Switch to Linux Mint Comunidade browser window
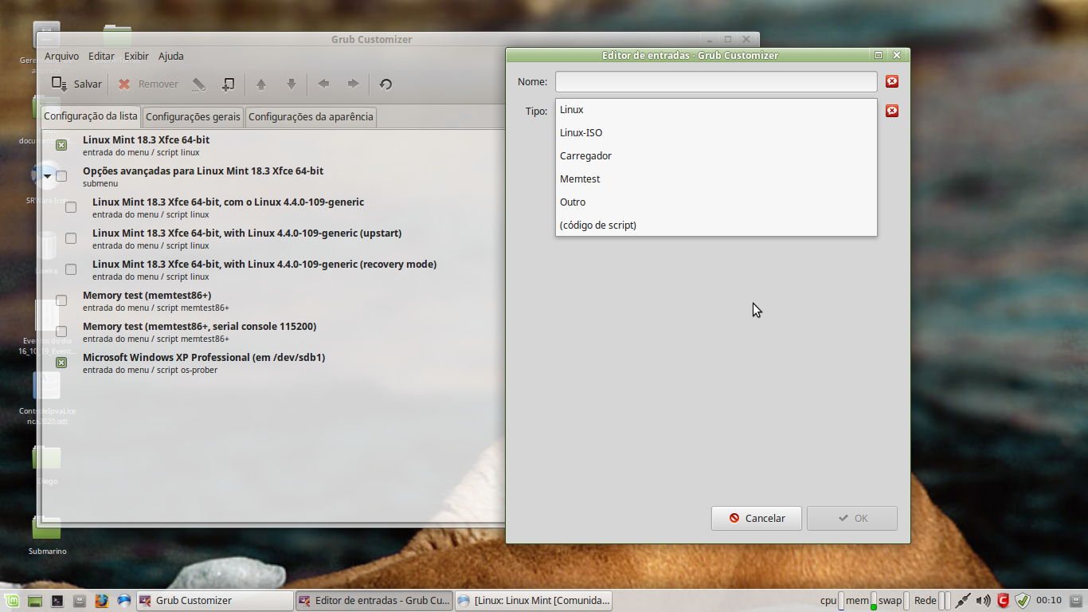The height and width of the screenshot is (612, 1088). (533, 601)
